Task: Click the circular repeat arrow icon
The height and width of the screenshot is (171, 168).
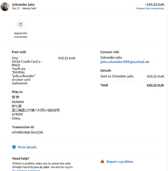Action: tap(20, 24)
